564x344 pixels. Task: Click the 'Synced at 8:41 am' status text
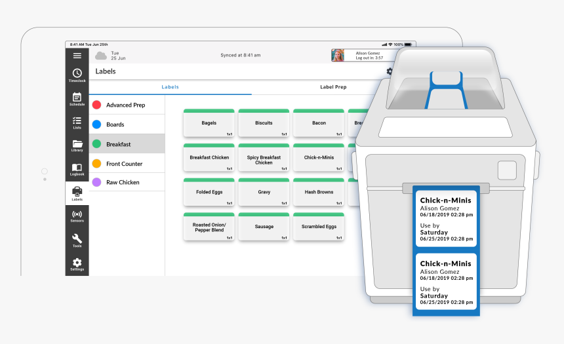240,55
